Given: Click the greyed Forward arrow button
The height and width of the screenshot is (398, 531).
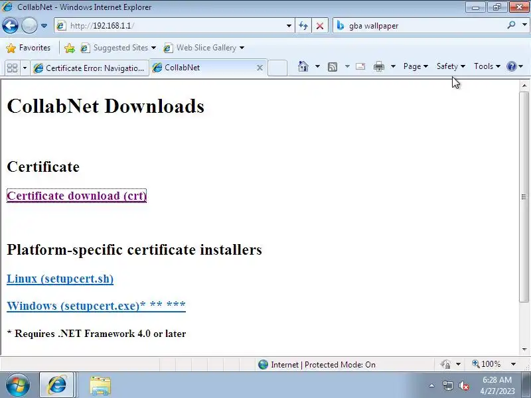Looking at the screenshot, I should coord(29,26).
